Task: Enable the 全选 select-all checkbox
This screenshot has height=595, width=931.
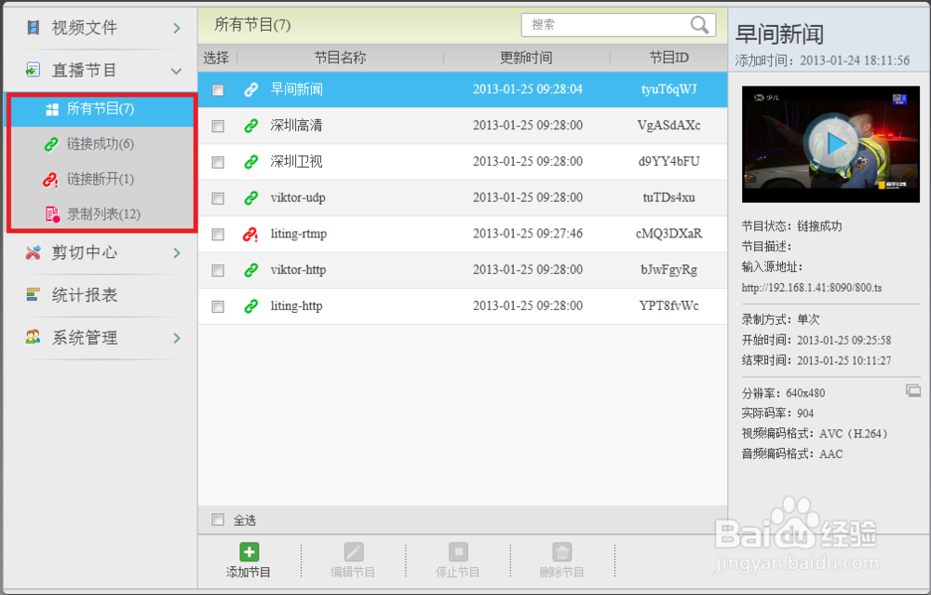Action: tap(218, 519)
